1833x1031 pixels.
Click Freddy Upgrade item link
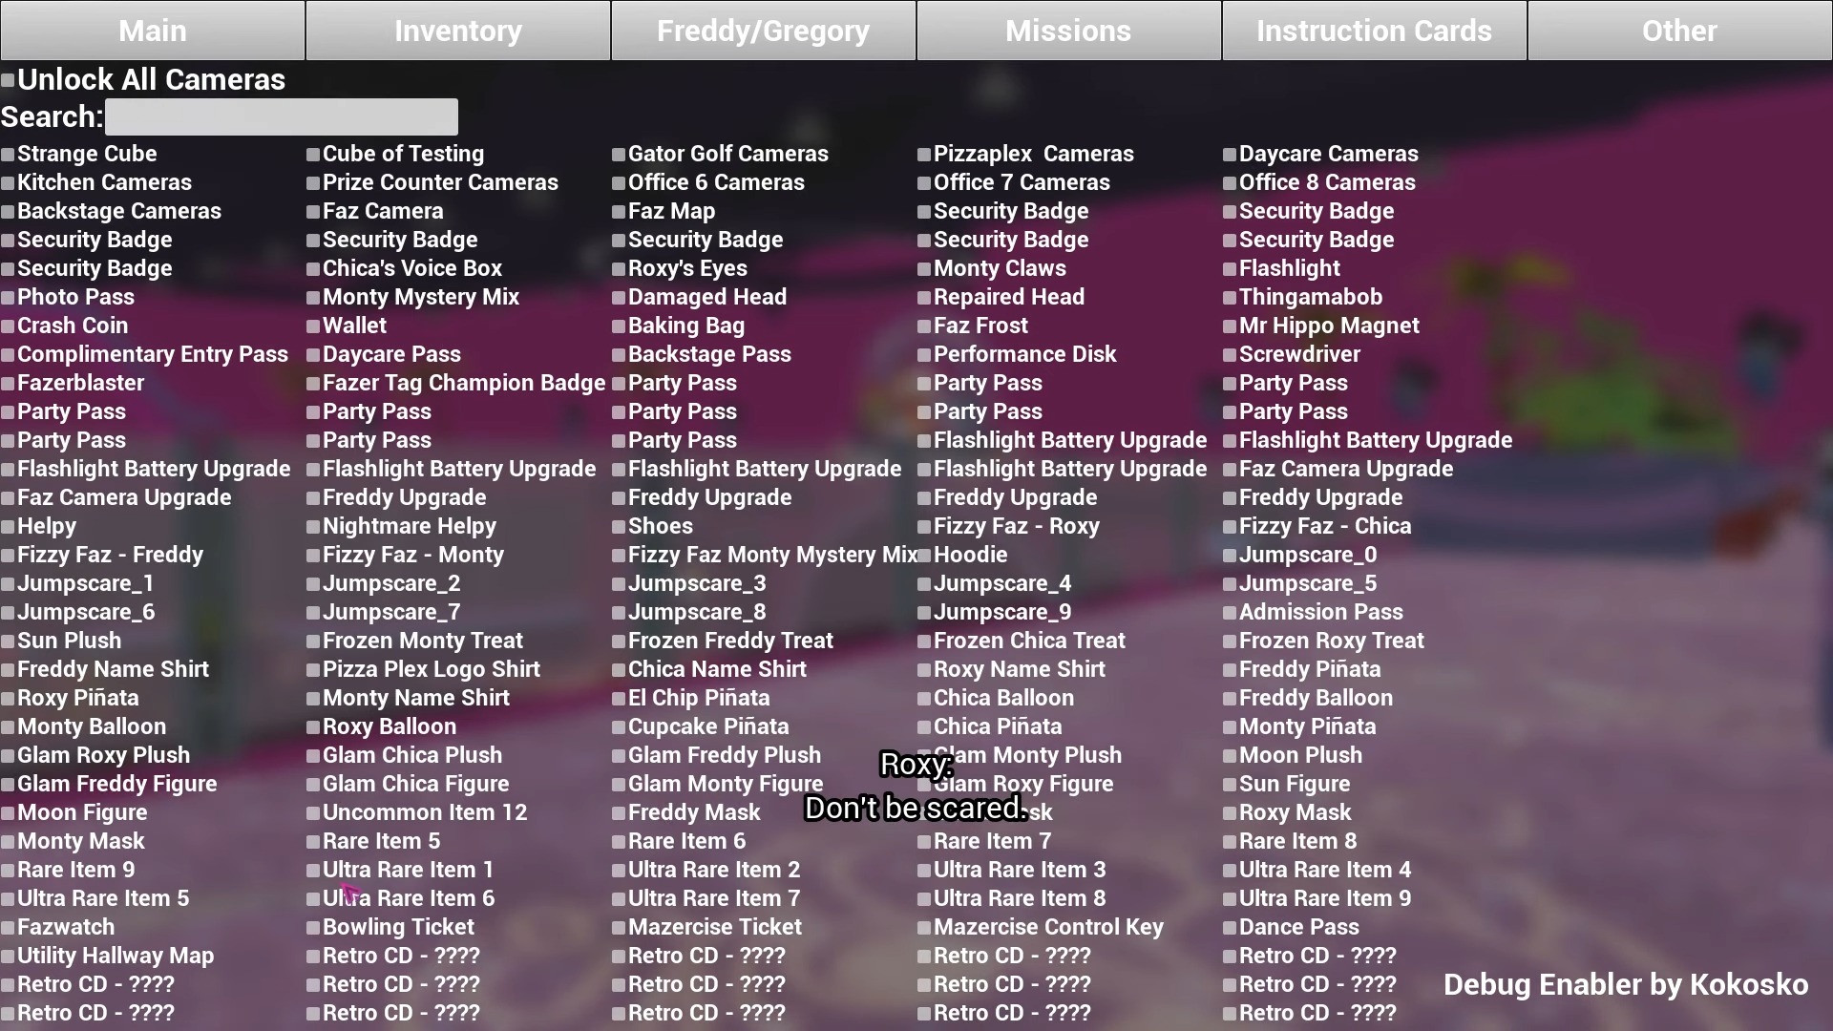click(x=403, y=497)
